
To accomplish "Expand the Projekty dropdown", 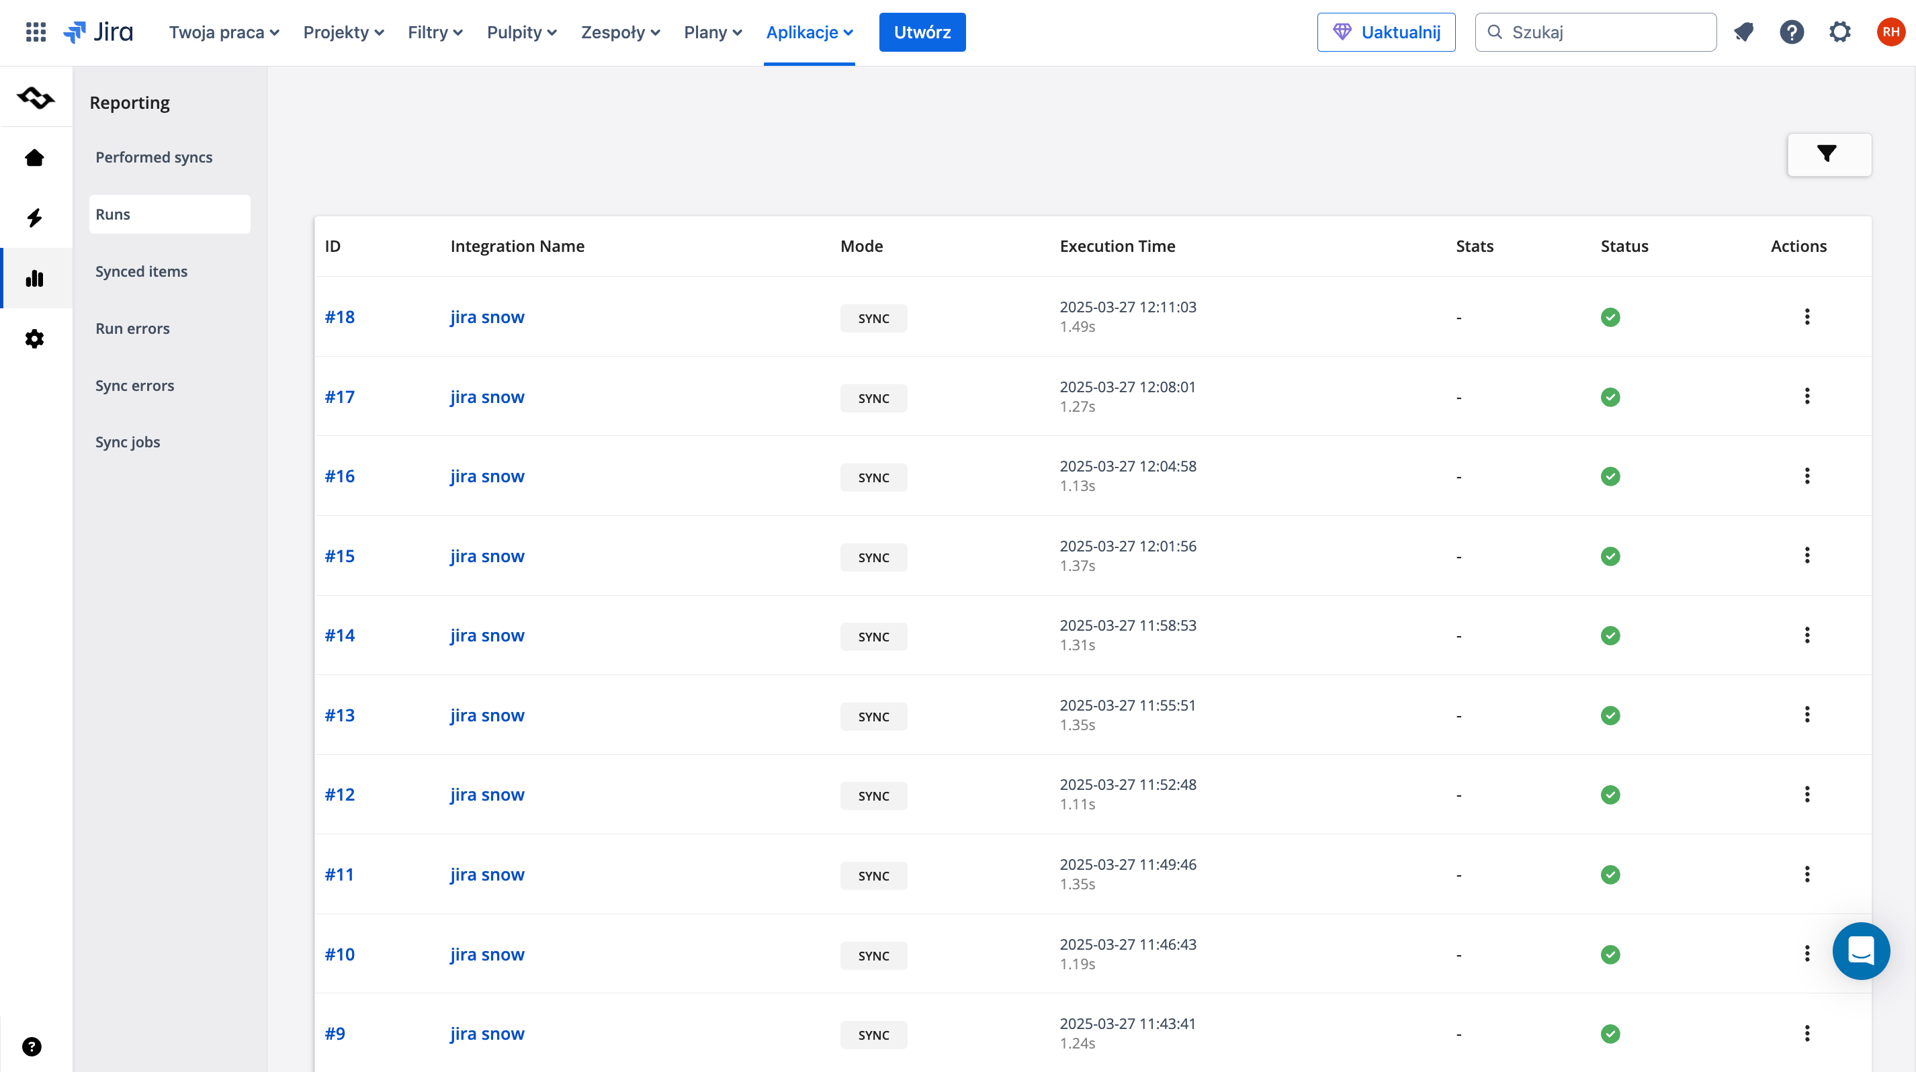I will 344,32.
